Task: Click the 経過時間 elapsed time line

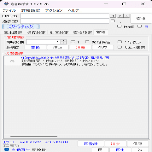Action: 60,61
